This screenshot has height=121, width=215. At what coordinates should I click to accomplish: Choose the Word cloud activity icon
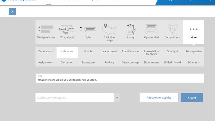pyautogui.click(x=67, y=29)
